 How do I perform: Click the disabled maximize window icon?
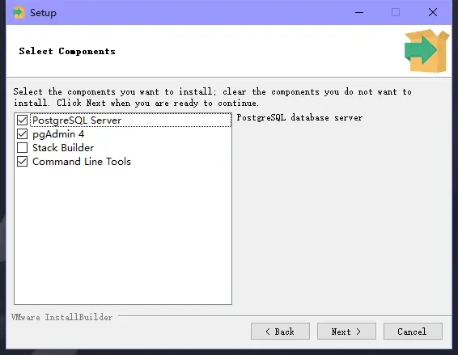[x=396, y=13]
